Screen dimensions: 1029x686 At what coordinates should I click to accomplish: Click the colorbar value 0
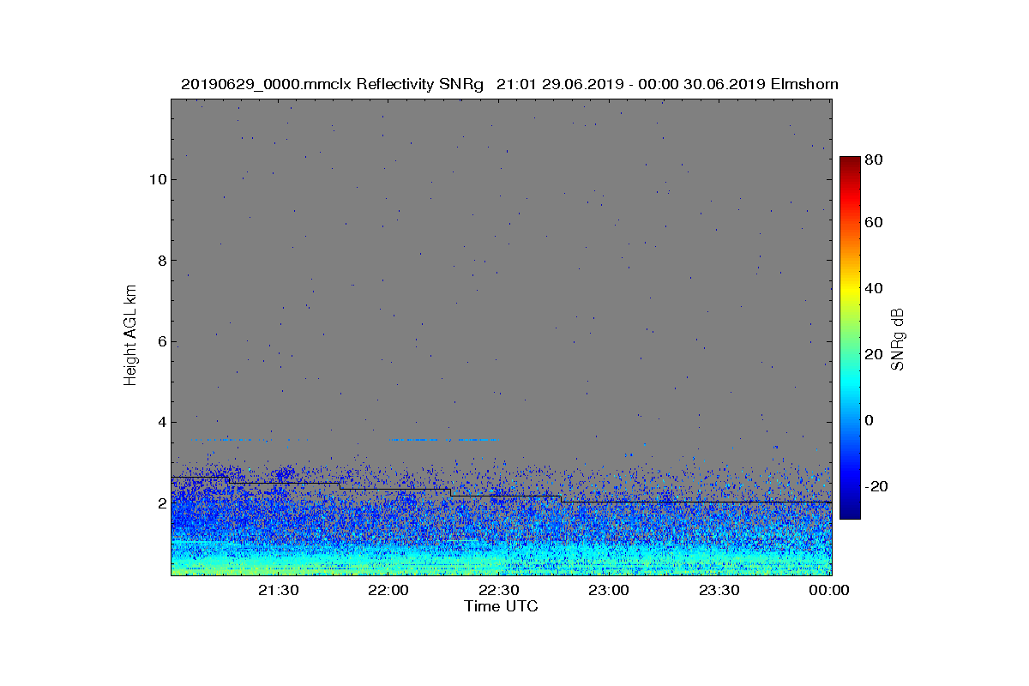click(870, 420)
